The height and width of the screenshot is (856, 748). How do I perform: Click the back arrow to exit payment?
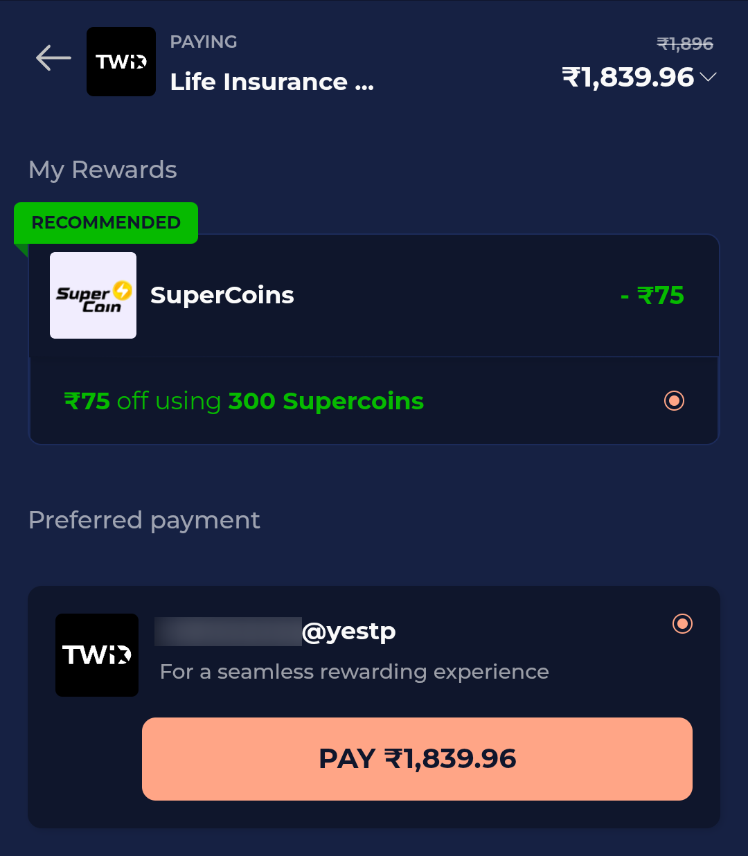(x=53, y=59)
